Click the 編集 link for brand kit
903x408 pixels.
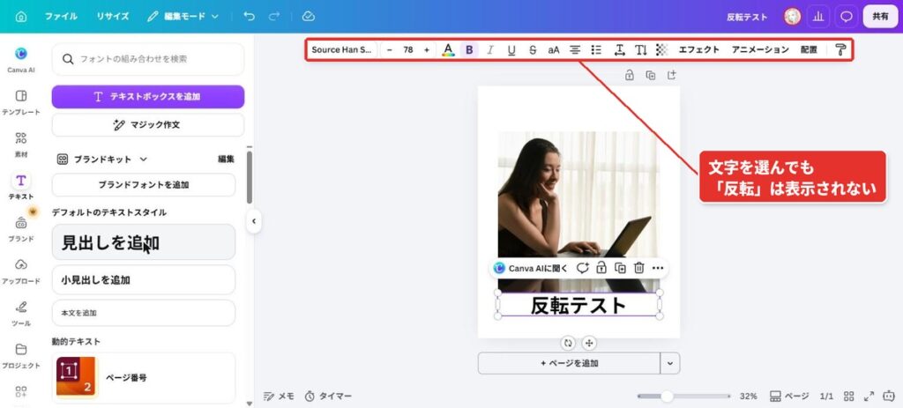(x=226, y=159)
